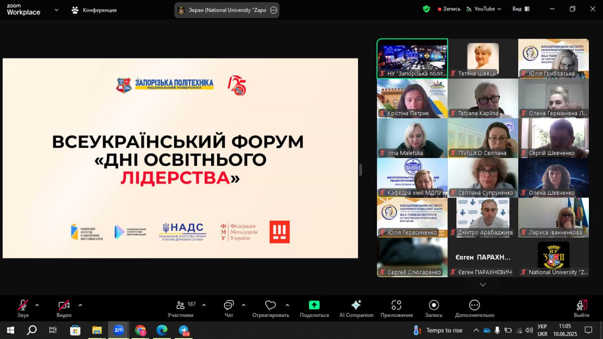Start recording with Запись toolbar button
Screen dimensions: 603x339
434,309
